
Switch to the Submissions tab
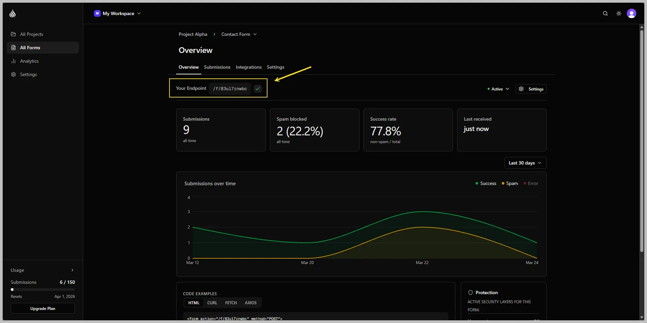(x=217, y=67)
